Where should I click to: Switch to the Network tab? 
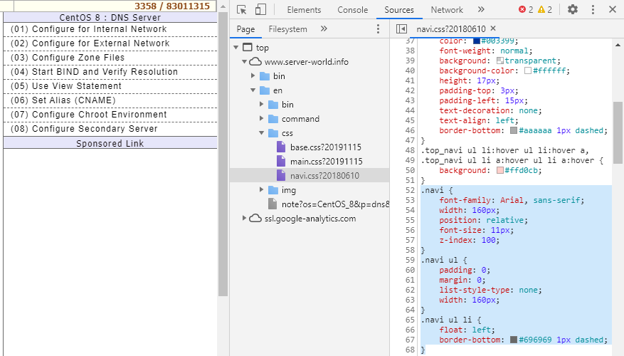(447, 10)
